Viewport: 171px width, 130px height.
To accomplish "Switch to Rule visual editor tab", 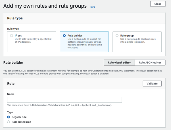I will [119, 62].
